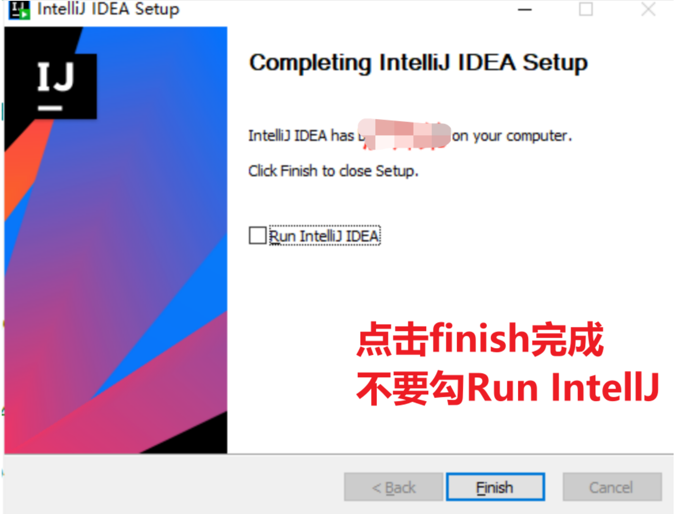Viewport: 677px width, 514px height.
Task: Tick the Run IntelliJ IDEA checkbox box
Action: [258, 235]
